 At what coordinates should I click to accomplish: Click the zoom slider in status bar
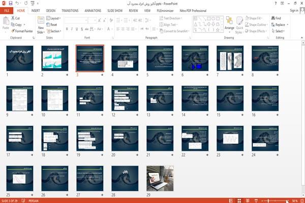[x=275, y=200]
